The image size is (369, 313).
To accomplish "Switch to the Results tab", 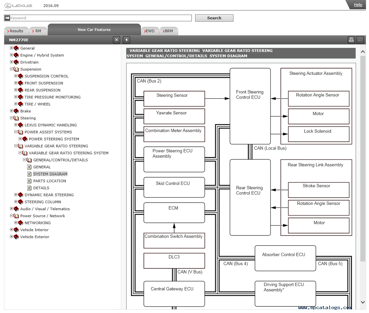I will 16,31.
